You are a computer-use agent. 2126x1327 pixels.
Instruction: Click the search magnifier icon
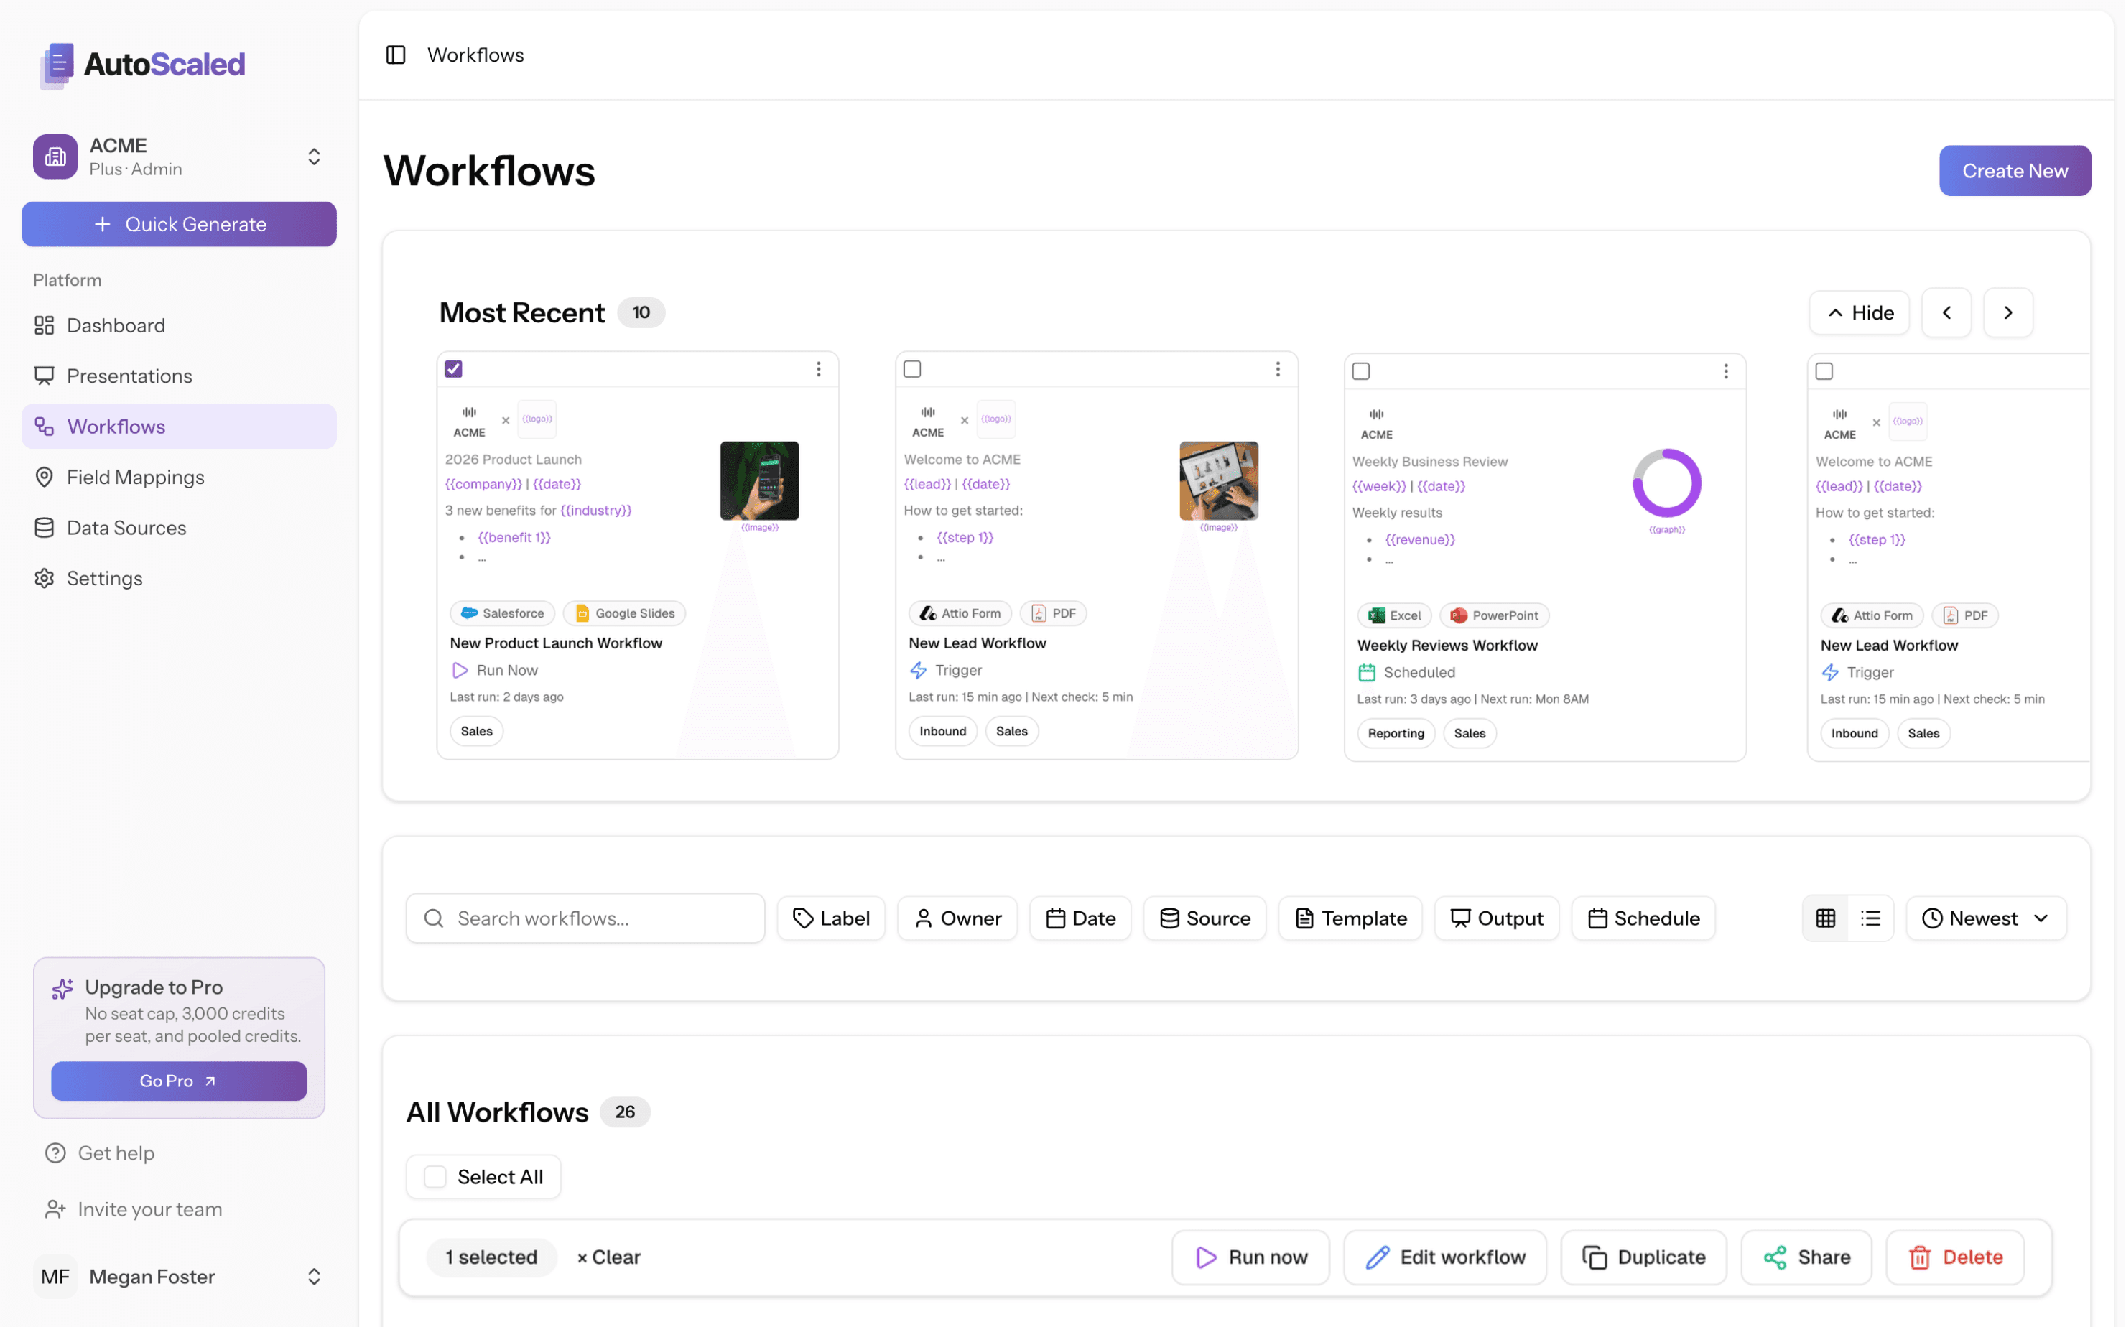point(434,919)
